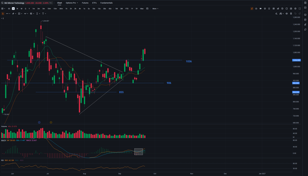Open the right sidebar chat message icon

coord(305,14)
